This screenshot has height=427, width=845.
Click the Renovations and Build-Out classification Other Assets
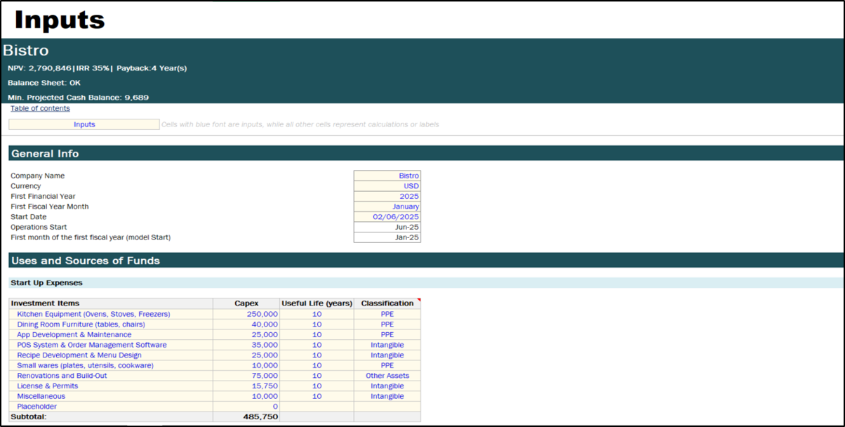coord(387,376)
